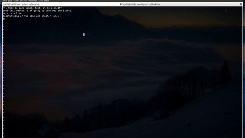
Task: Click the line 'Here is a line'
Action: coord(12,13)
